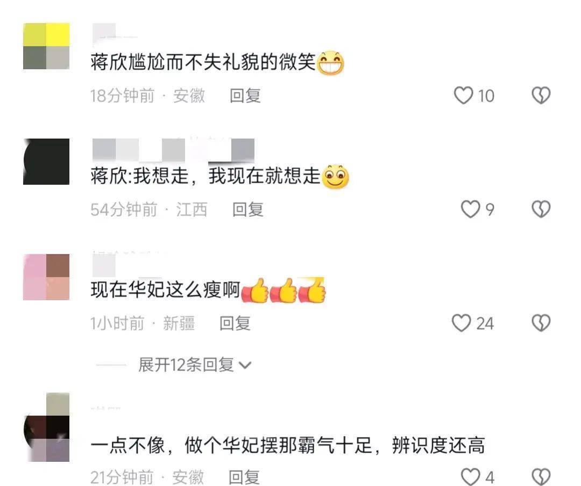Dislike the 21分钟前 Anhui comment

pyautogui.click(x=541, y=477)
